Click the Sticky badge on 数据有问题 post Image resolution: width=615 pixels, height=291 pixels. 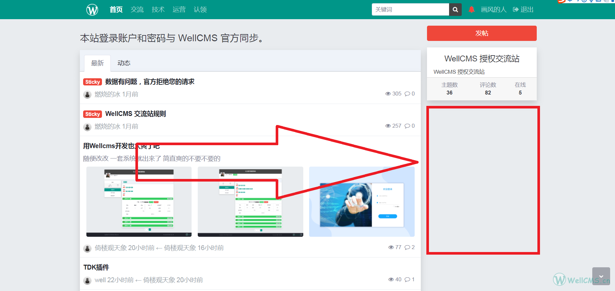pos(93,82)
